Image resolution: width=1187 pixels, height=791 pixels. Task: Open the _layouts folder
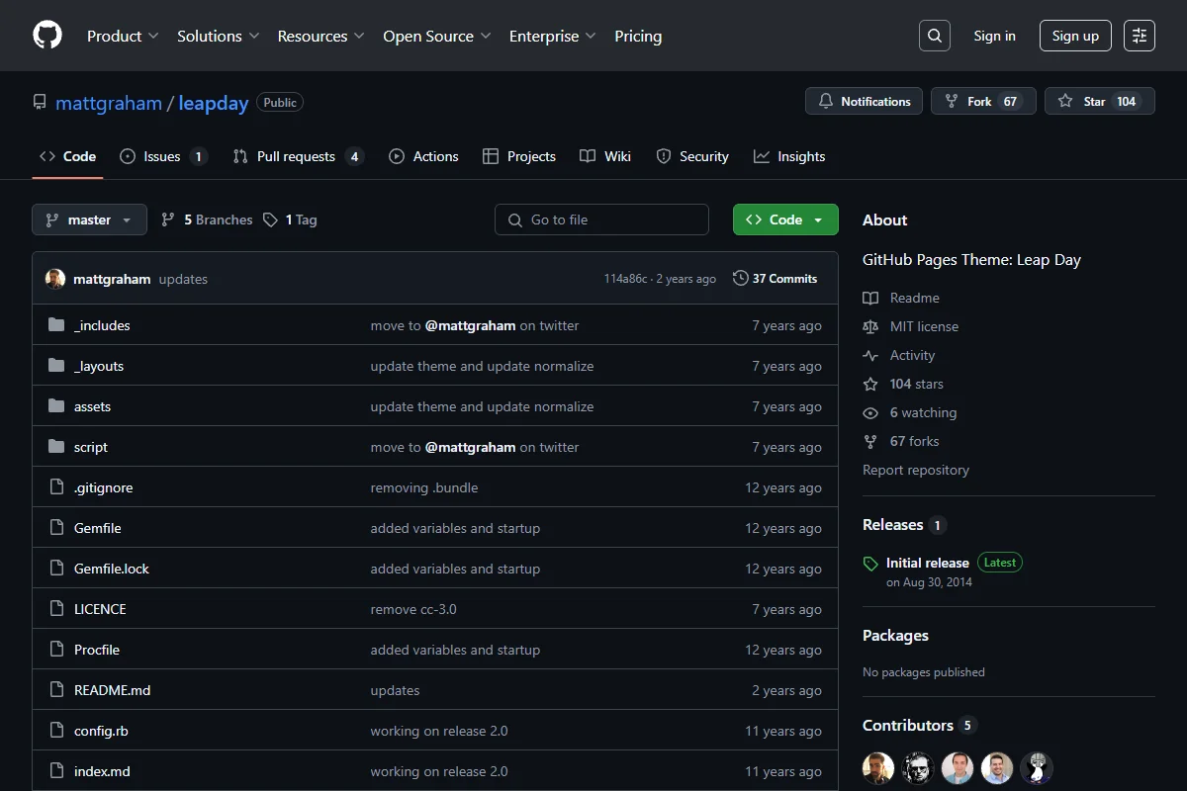(x=99, y=366)
